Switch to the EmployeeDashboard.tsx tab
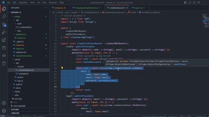The height and width of the screenshot is (117, 209). click(x=87, y=8)
